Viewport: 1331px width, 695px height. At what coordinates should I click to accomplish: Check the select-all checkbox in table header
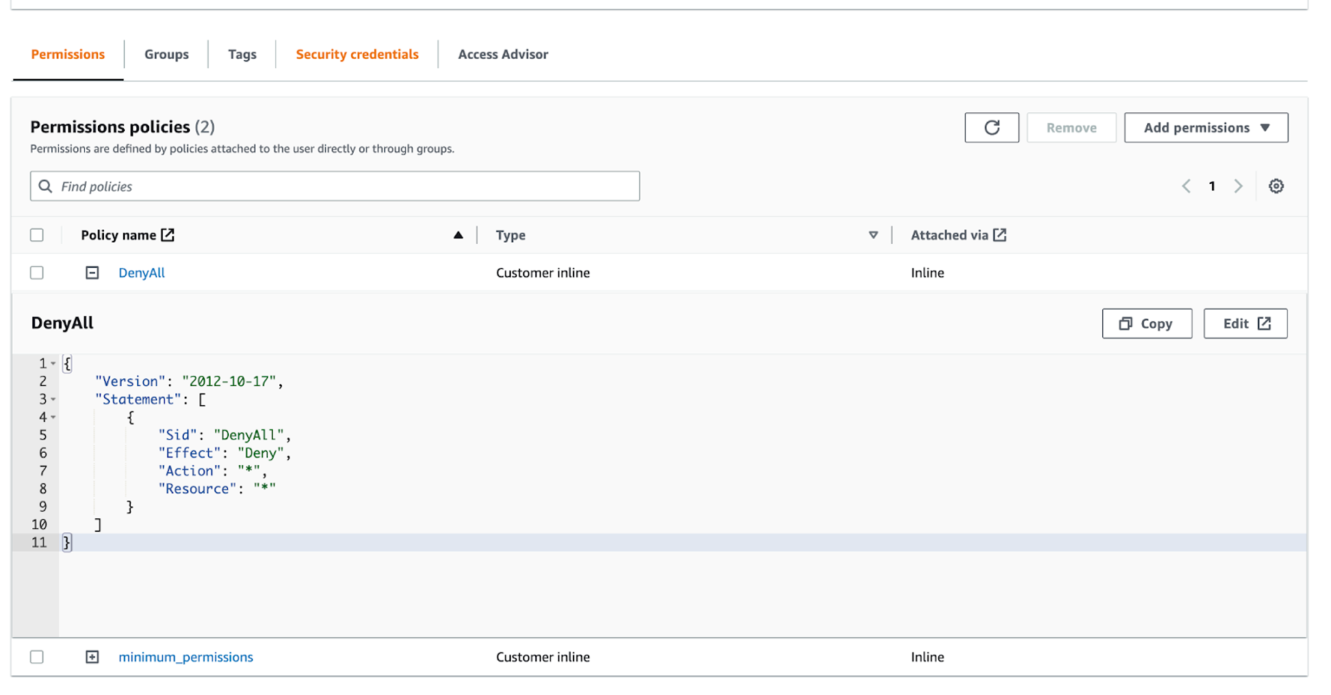point(36,235)
